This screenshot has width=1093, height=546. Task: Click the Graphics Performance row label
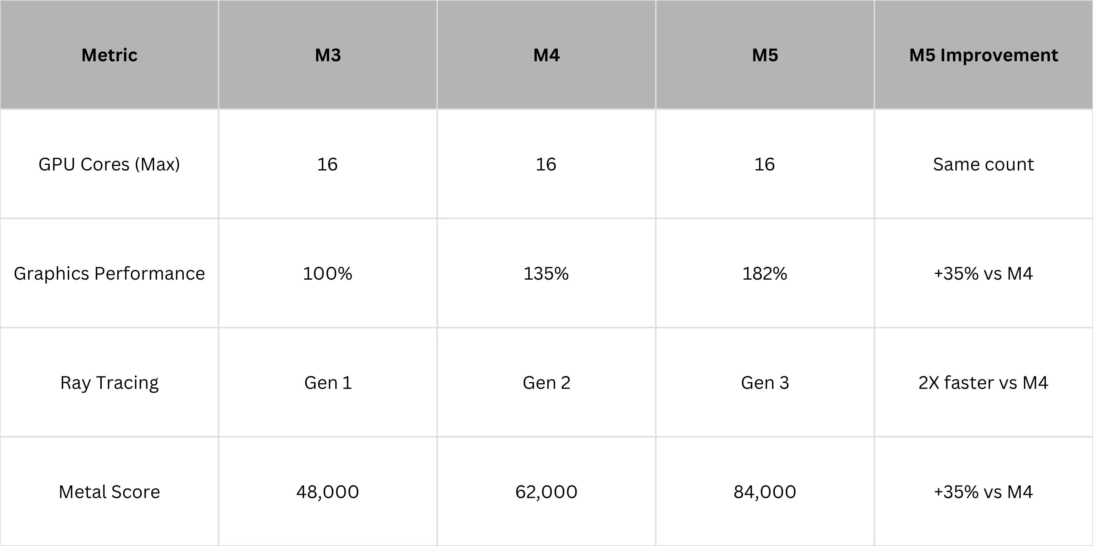click(110, 273)
